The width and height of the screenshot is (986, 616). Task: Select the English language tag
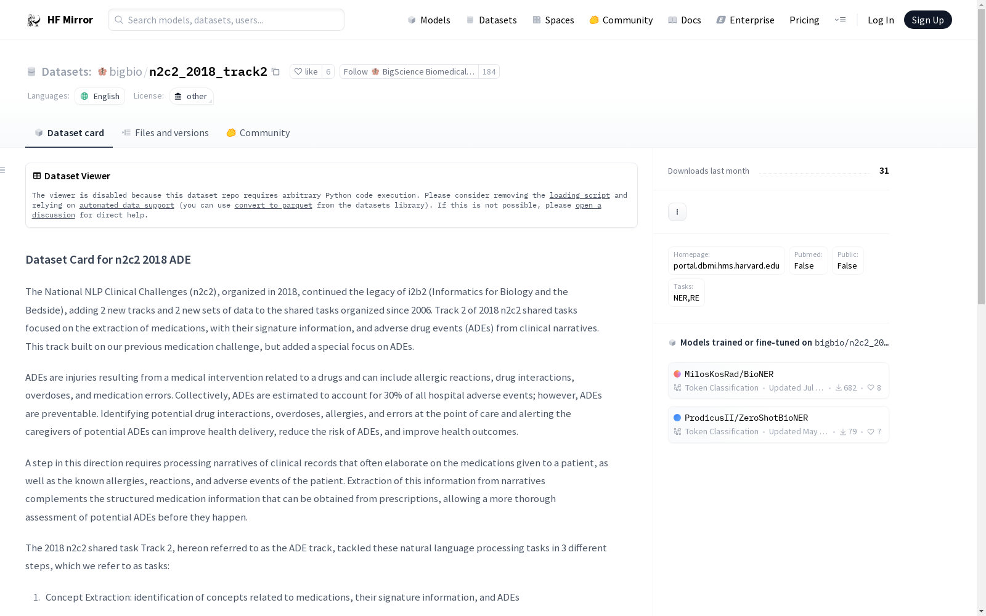tap(100, 96)
